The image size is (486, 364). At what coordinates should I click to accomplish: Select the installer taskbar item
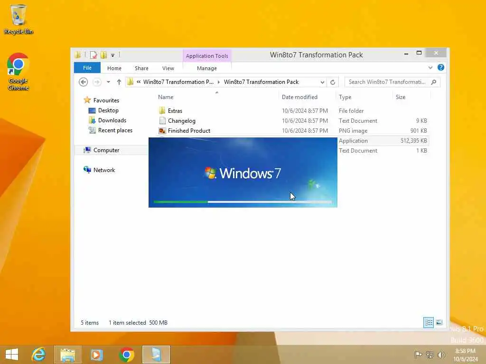156,355
